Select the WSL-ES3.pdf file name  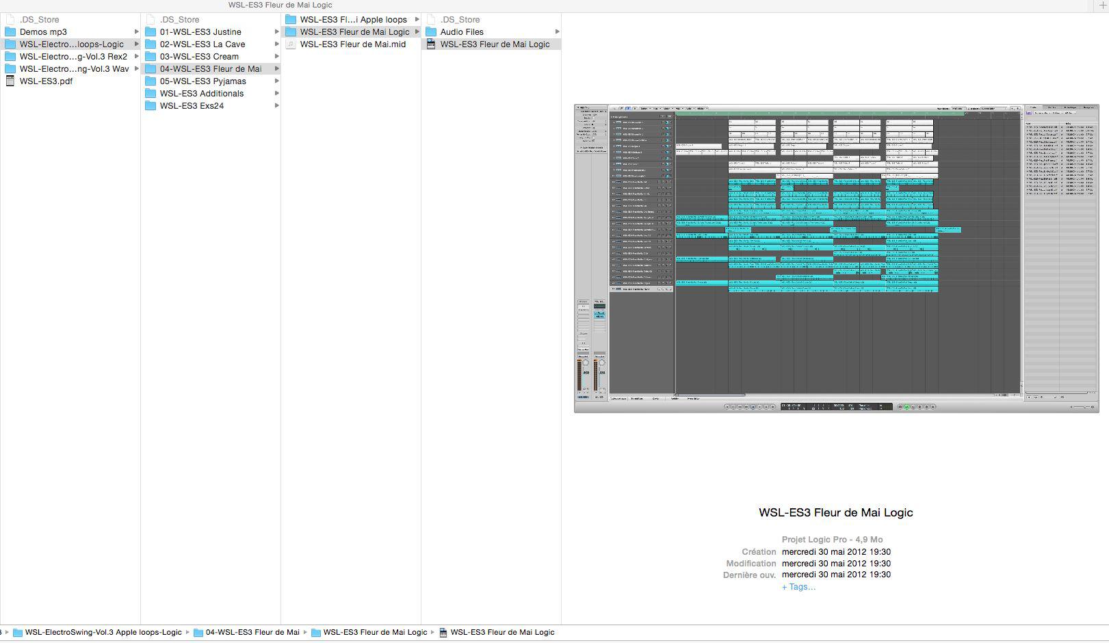click(46, 81)
